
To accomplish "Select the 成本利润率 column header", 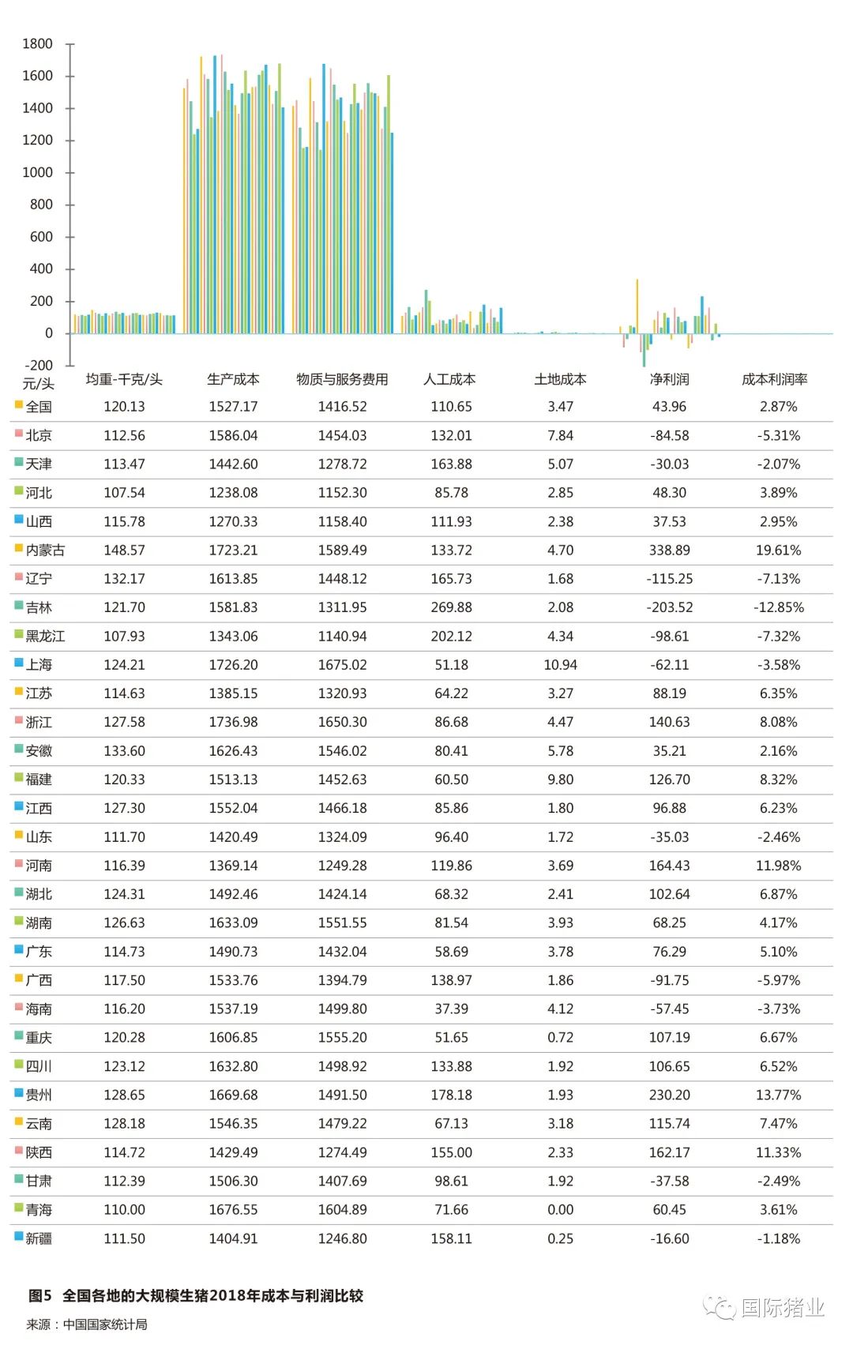I will coord(774,379).
